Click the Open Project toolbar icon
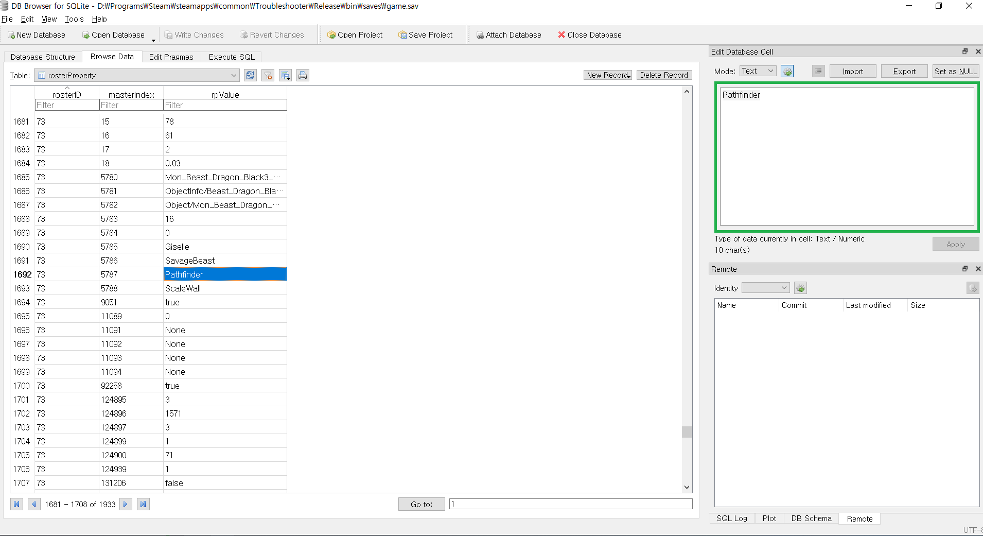The width and height of the screenshot is (983, 536). click(x=331, y=35)
